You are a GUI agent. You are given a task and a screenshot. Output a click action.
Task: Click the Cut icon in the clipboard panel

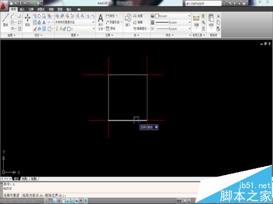[218, 16]
